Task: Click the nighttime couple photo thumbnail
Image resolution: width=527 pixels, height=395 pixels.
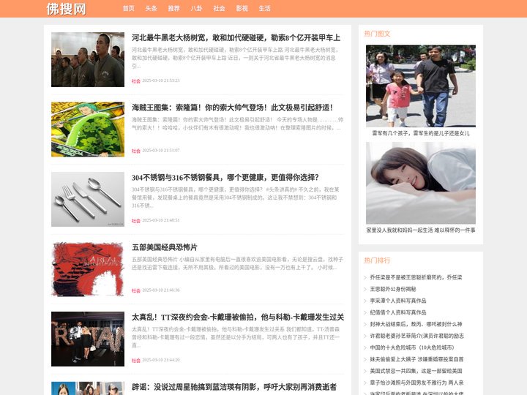Action: coord(88,339)
